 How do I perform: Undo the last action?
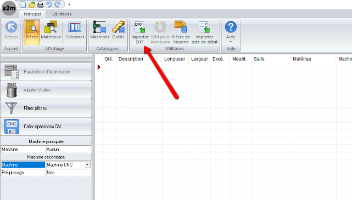[x=49, y=4]
